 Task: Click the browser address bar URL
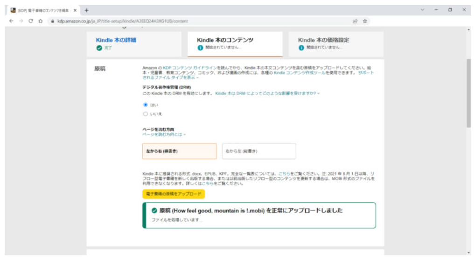point(123,21)
